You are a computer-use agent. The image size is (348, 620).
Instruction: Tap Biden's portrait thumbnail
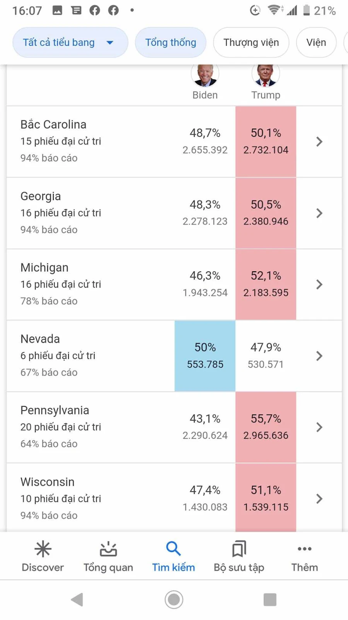click(205, 74)
